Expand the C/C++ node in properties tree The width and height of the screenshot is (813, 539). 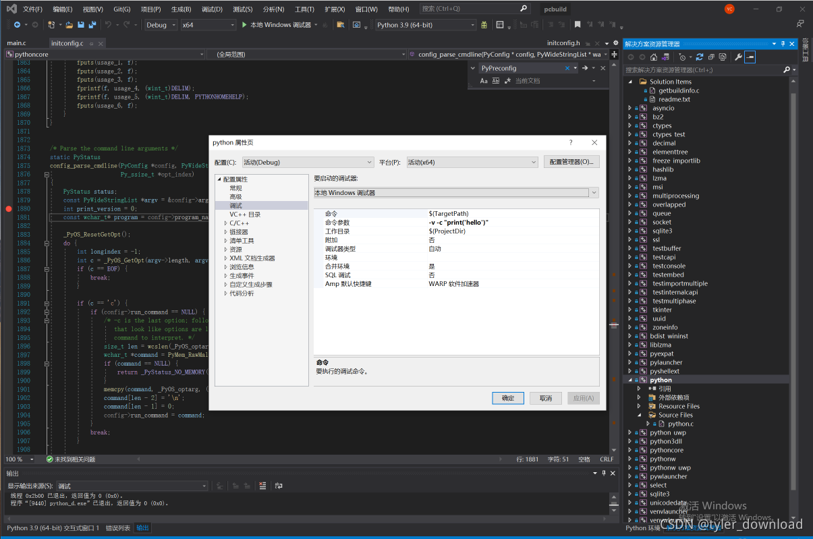(226, 223)
